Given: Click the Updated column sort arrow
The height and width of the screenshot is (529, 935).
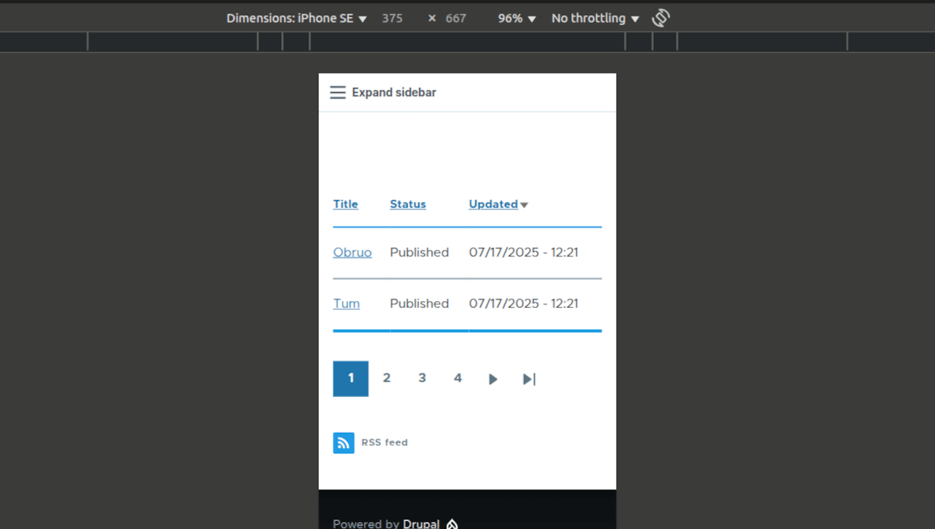Looking at the screenshot, I should coord(524,205).
